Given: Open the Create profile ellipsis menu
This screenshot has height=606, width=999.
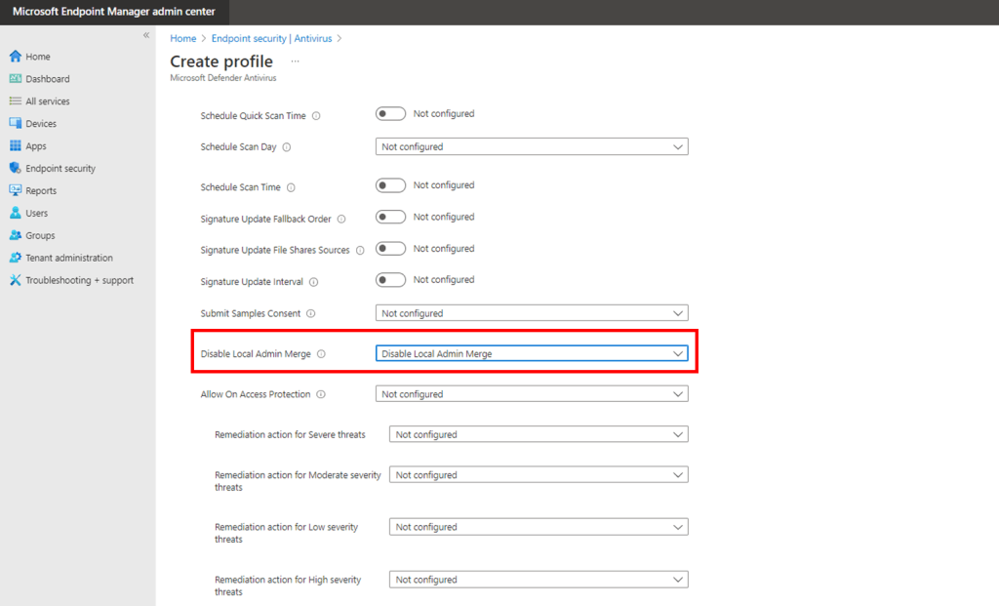Looking at the screenshot, I should 294,61.
